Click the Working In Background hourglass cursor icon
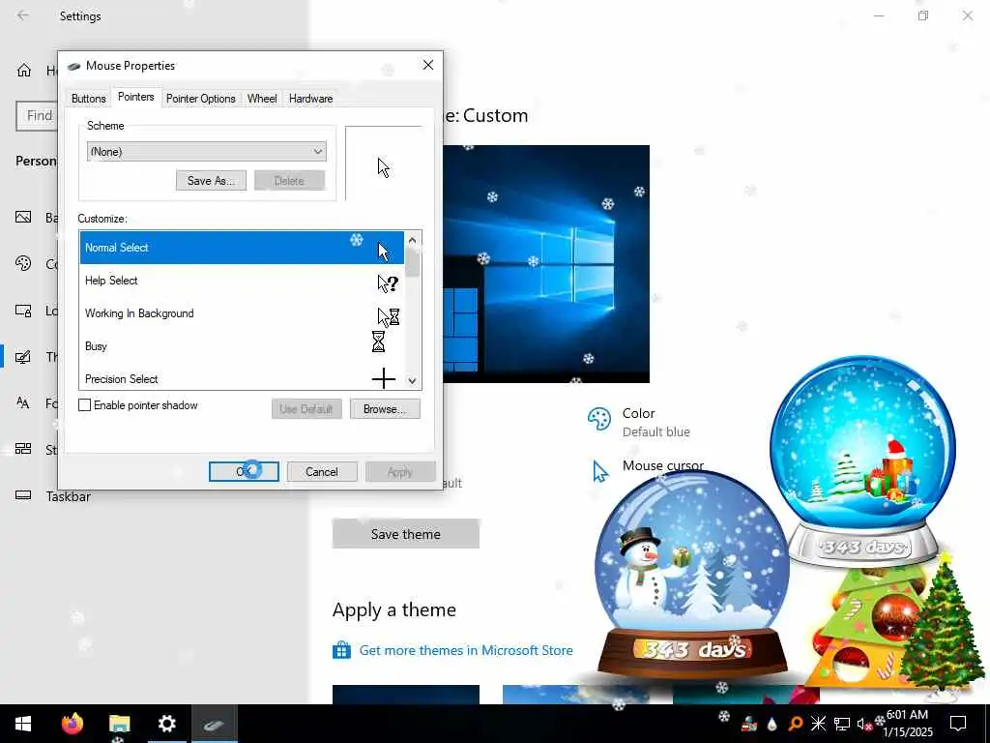The width and height of the screenshot is (990, 743). click(x=389, y=316)
